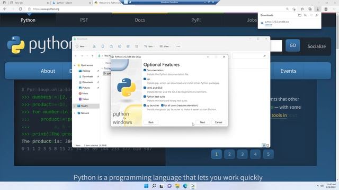Click the Copy icon in File Explorer toolbar

tap(103, 46)
